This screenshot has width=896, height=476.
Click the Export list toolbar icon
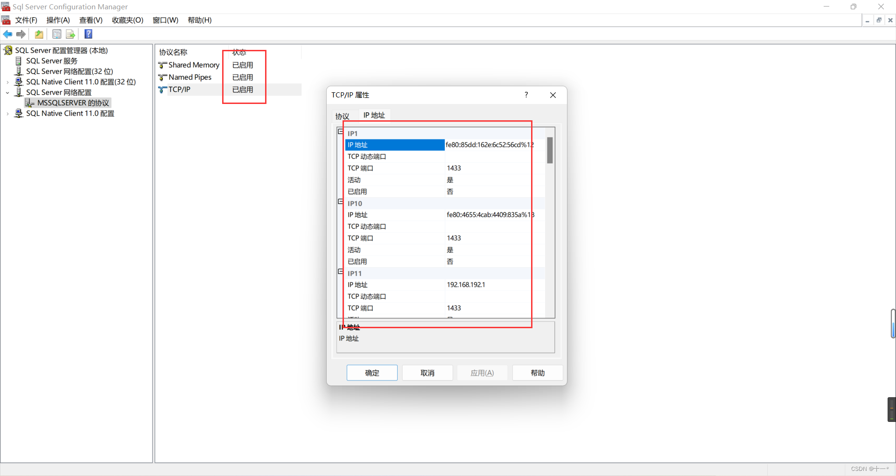coord(70,34)
